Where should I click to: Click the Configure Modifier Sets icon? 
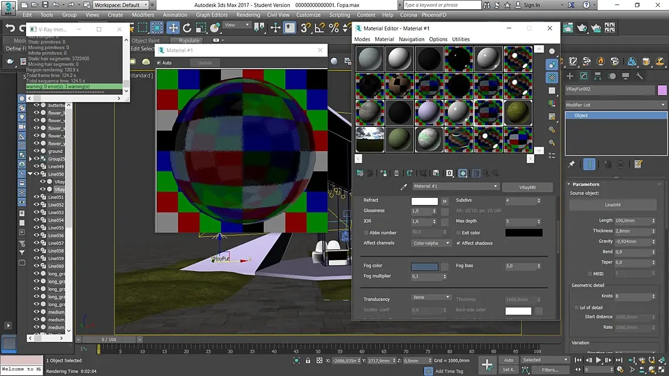click(x=638, y=164)
